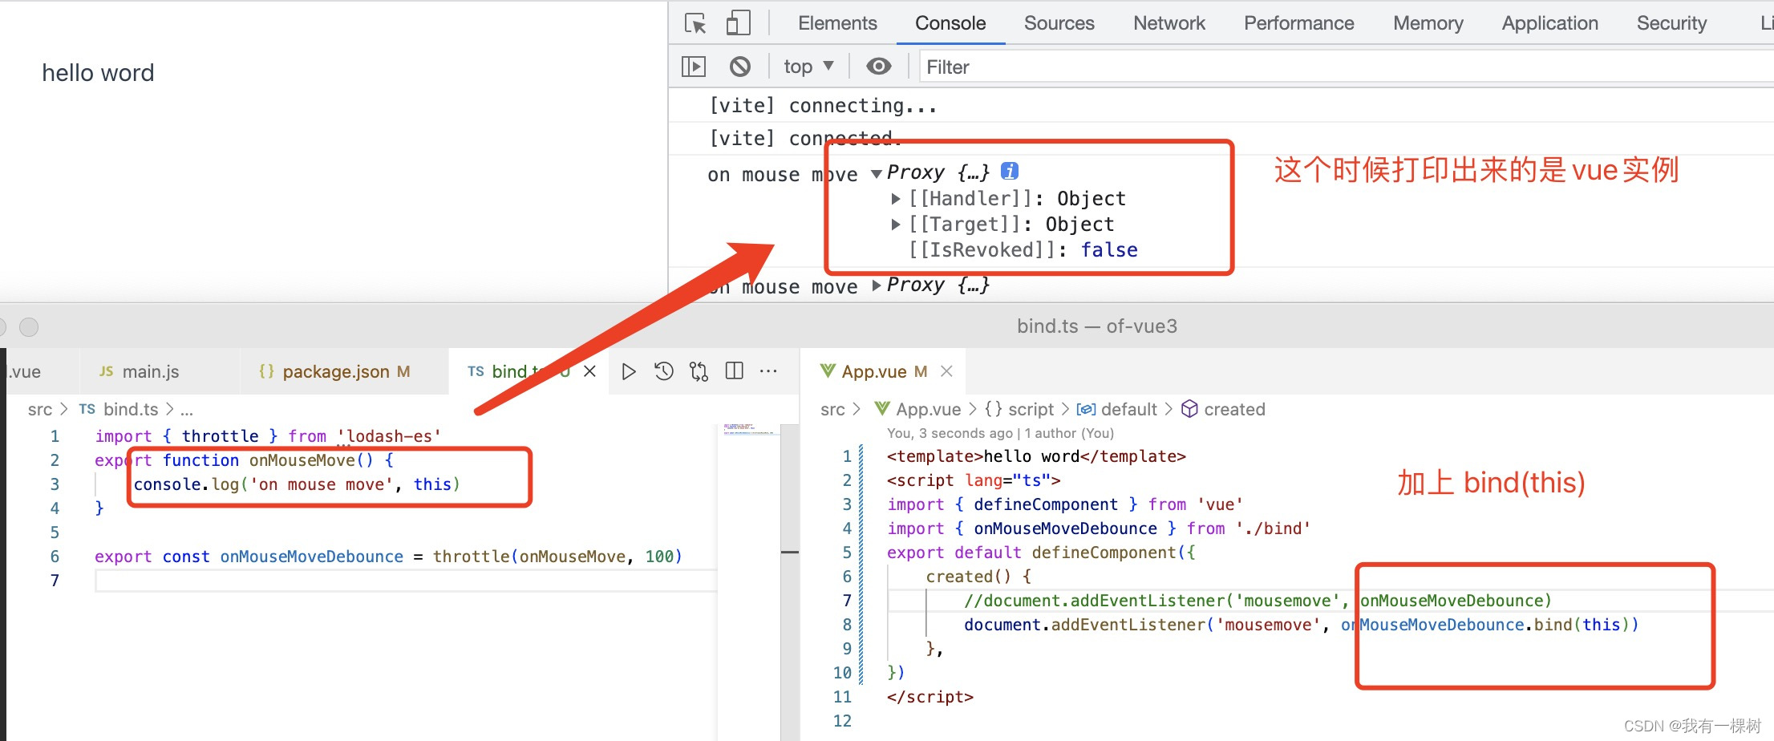This screenshot has height=741, width=1774.
Task: Select the Console tab
Action: (x=950, y=23)
